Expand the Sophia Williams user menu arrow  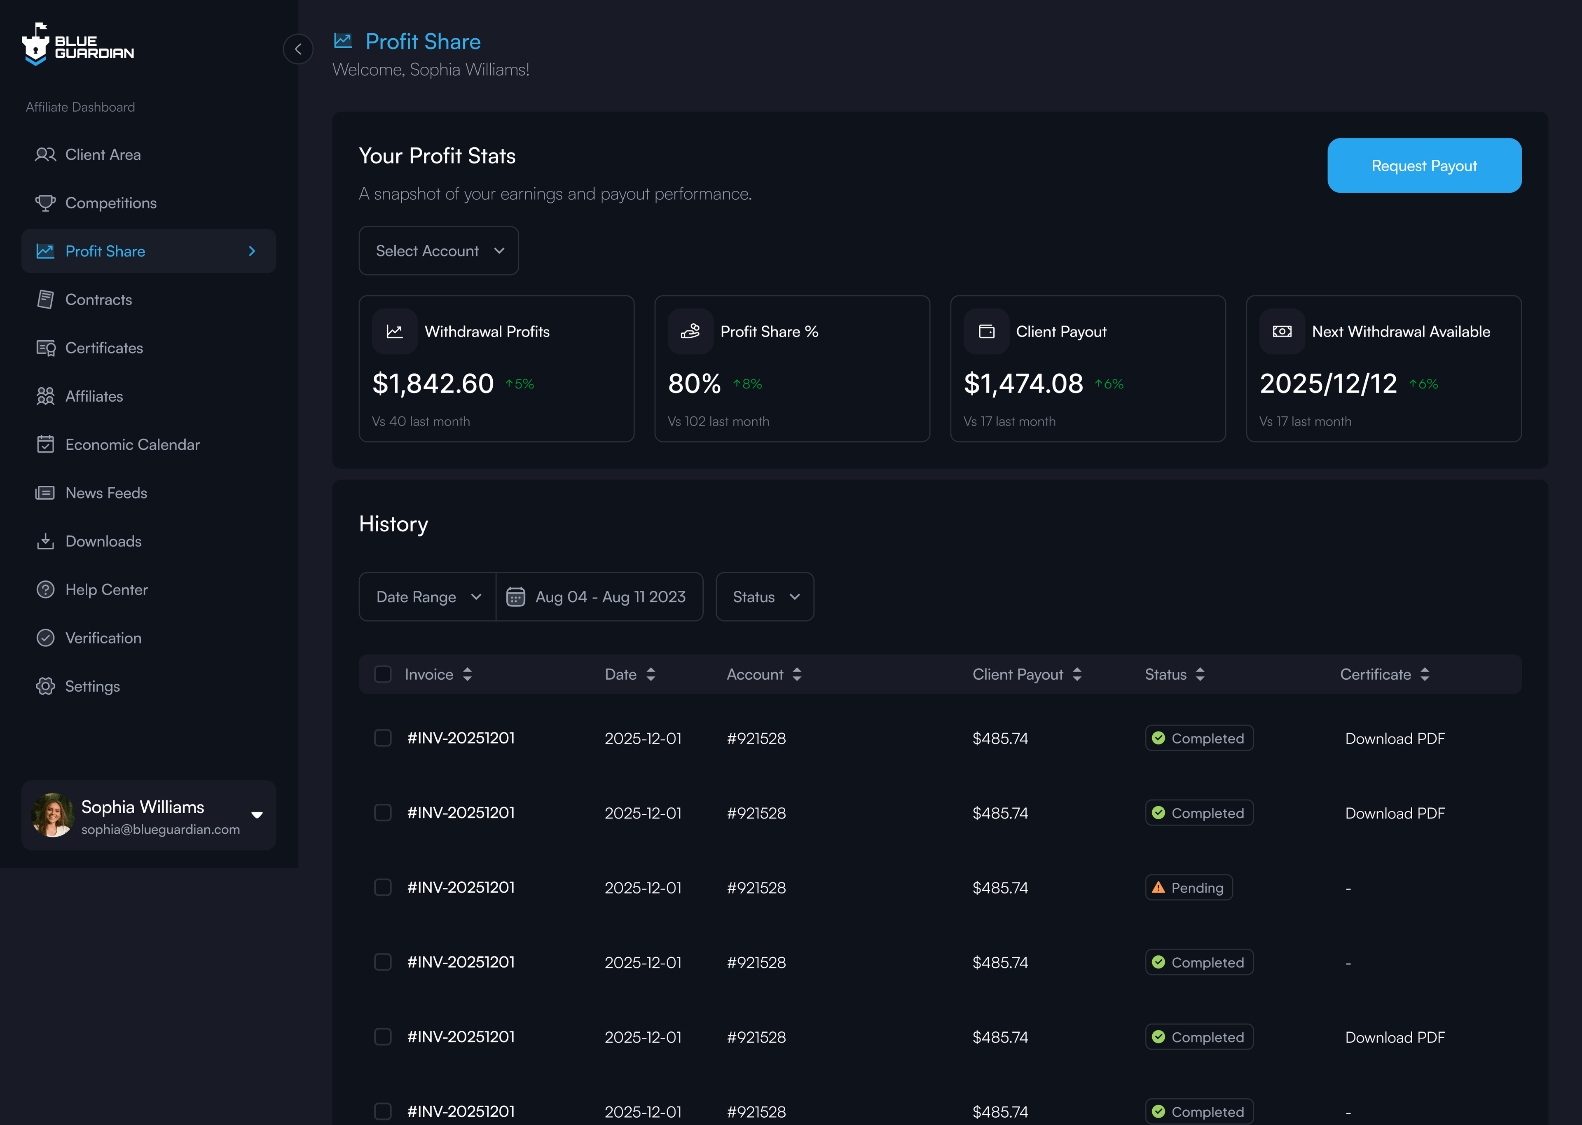(257, 815)
